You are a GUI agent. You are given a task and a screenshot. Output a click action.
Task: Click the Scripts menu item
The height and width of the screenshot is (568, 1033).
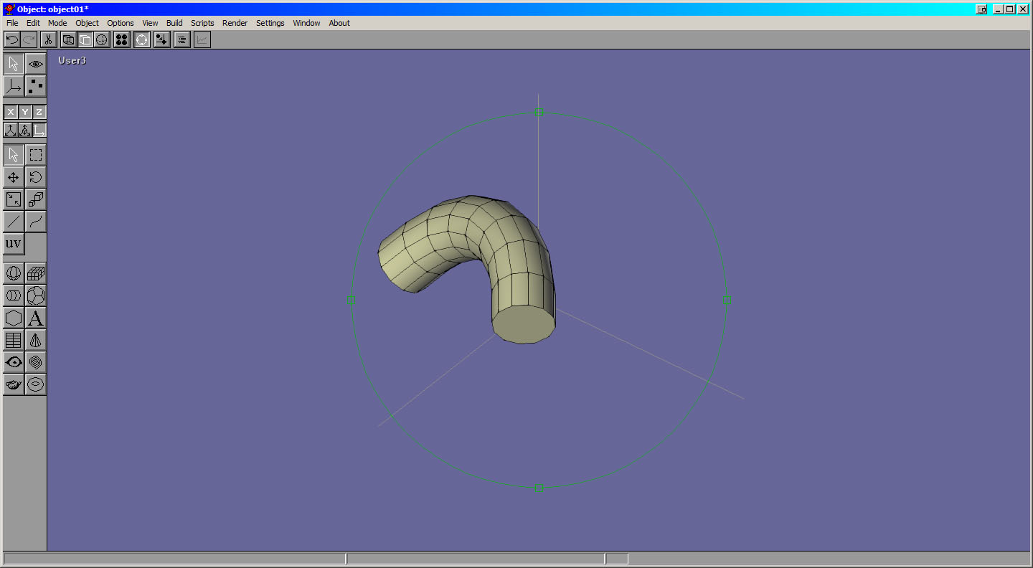click(202, 23)
